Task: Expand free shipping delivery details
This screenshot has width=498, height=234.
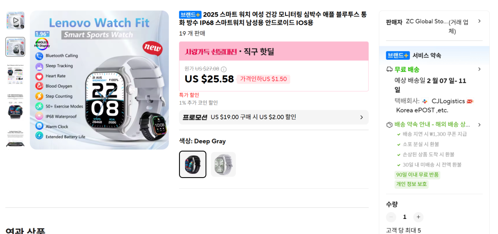Action: click(x=479, y=70)
